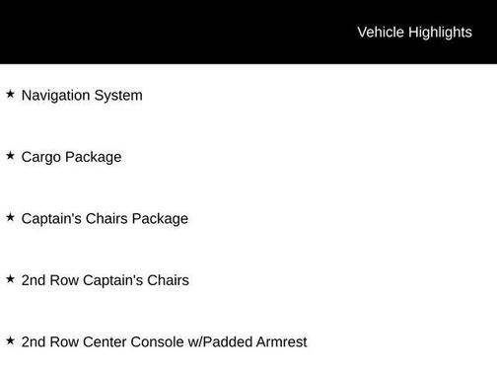Click the word 'Cargo' in second highlight
The height and width of the screenshot is (373, 497).
(41, 157)
